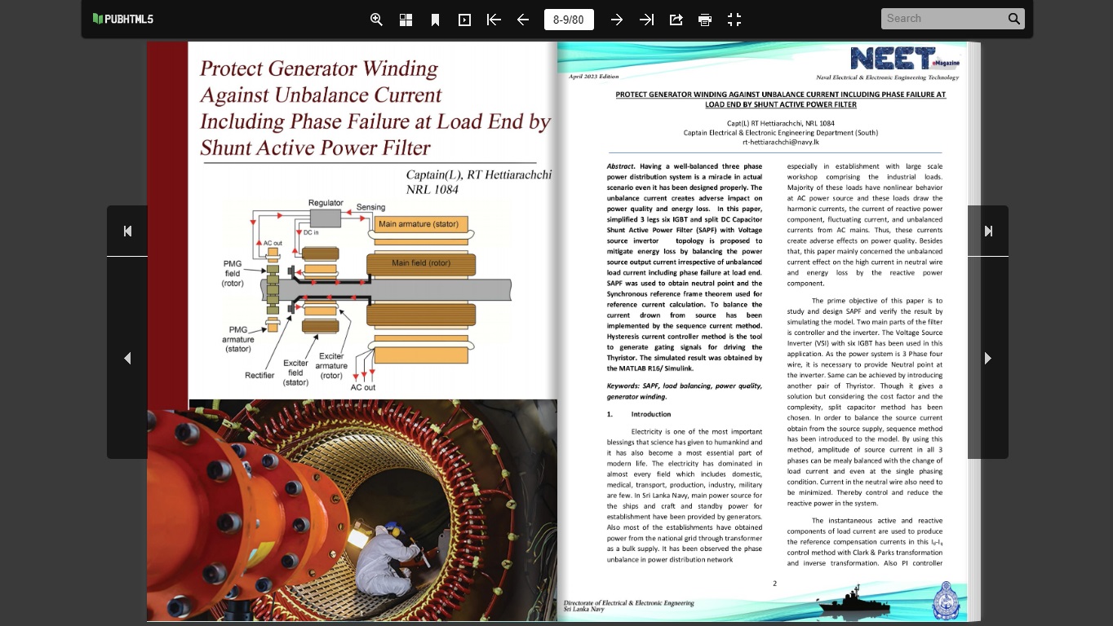Image resolution: width=1113 pixels, height=626 pixels.
Task: Go to previous page in toolbar
Action: pos(523,20)
